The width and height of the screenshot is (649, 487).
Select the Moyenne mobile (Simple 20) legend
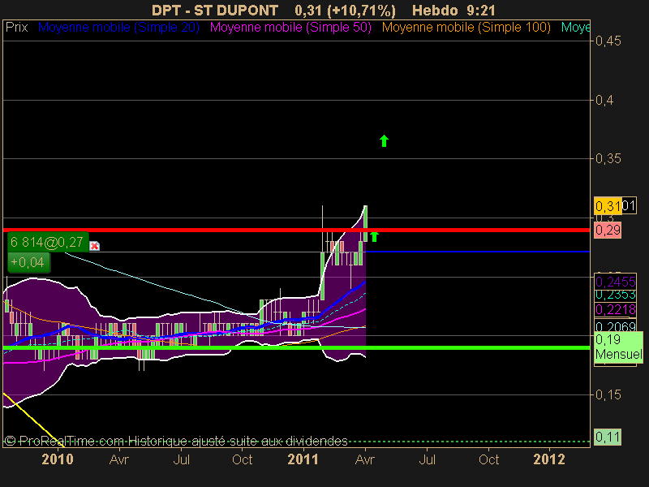click(118, 28)
